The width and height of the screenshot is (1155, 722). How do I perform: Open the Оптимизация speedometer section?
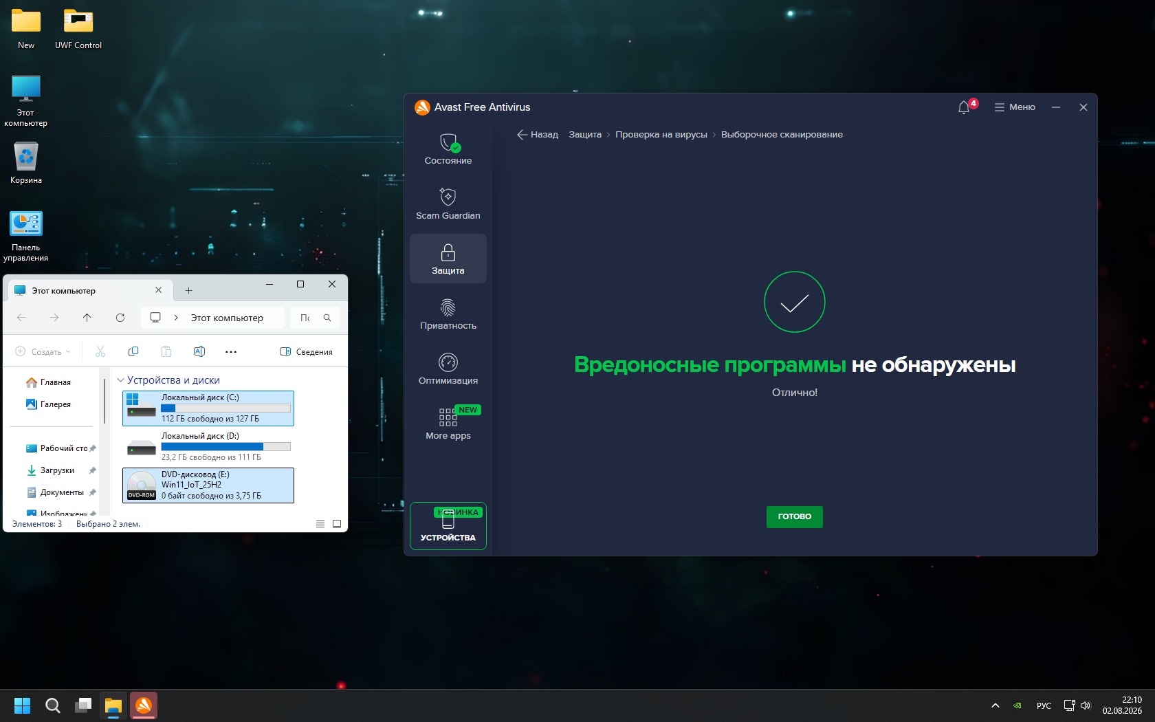(x=448, y=369)
